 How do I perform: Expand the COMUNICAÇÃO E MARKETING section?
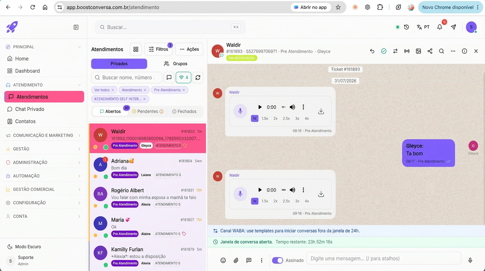(44, 135)
